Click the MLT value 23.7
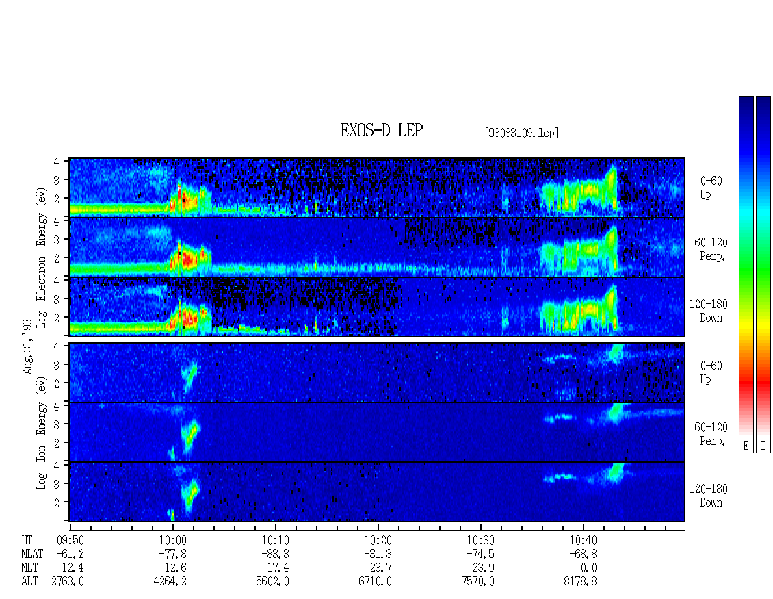The image size is (773, 599). pos(380,568)
